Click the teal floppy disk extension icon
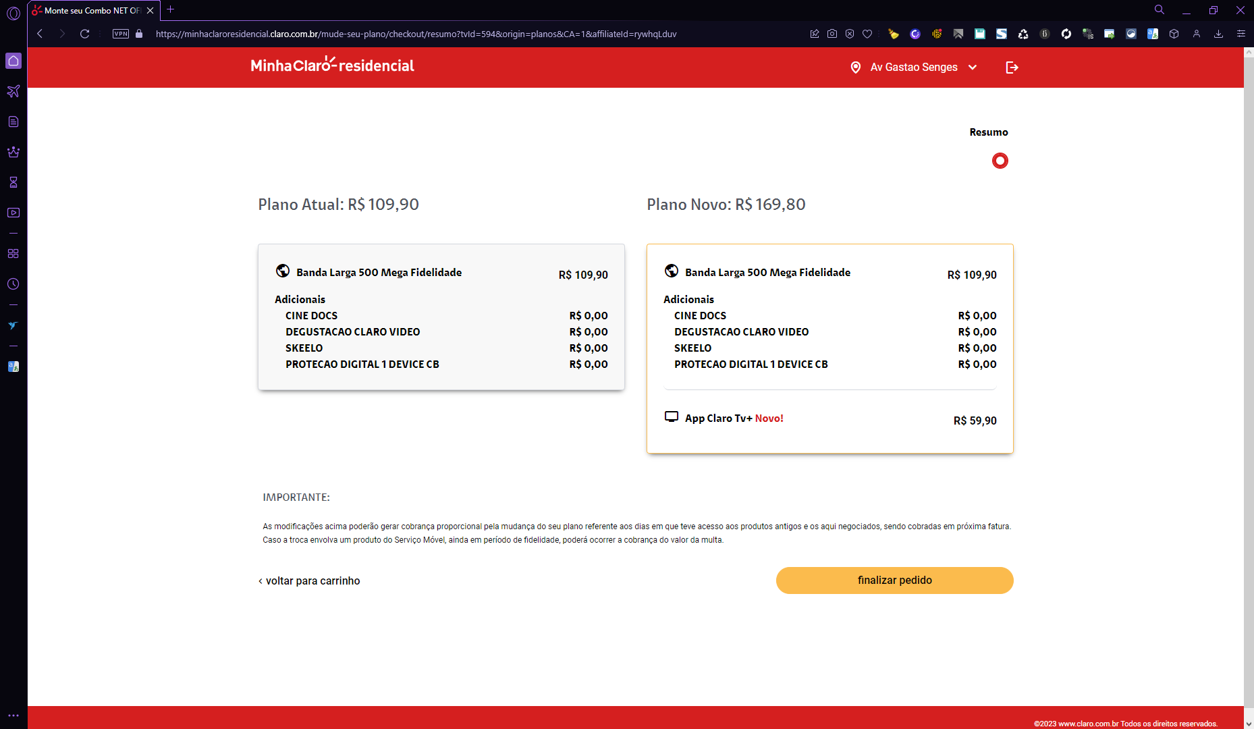The width and height of the screenshot is (1254, 729). (x=980, y=34)
